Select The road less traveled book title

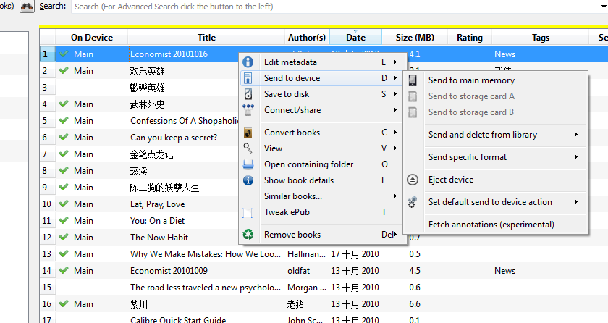pyautogui.click(x=205, y=288)
